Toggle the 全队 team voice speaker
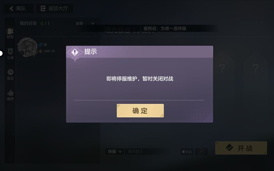Viewport: 274px width, 171px height. click(187, 152)
